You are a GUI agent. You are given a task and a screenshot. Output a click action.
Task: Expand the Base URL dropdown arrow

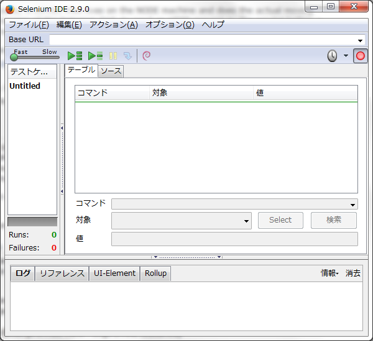[360, 40]
